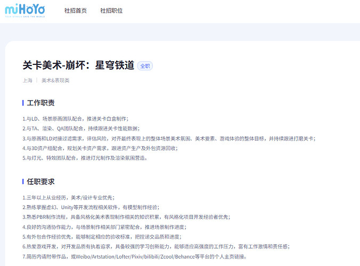Click line 3.与原画和LD对接过滤需求
The height and width of the screenshot is (266, 360).
pyautogui.click(x=169, y=139)
